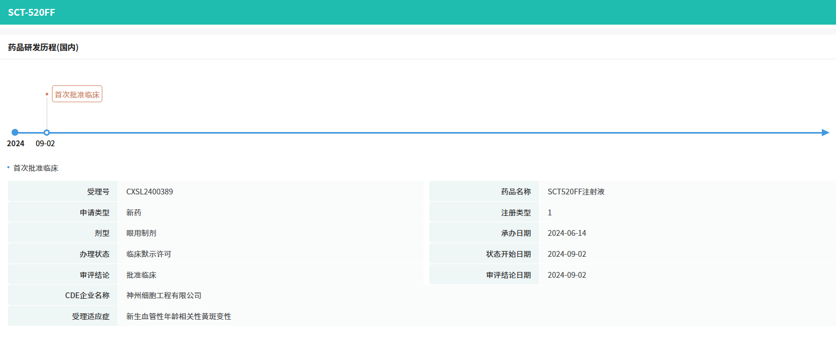Select the orange 首次批准临床 timeline tag

pyautogui.click(x=77, y=94)
